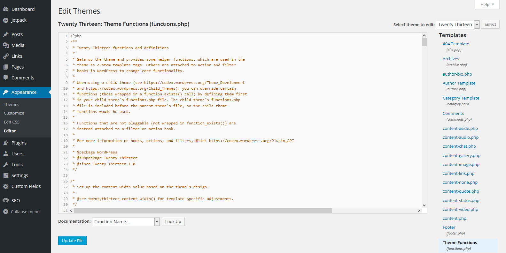Click the scroll up arrow in code editor
Viewport: 506px width, 253px height.
tap(424, 35)
